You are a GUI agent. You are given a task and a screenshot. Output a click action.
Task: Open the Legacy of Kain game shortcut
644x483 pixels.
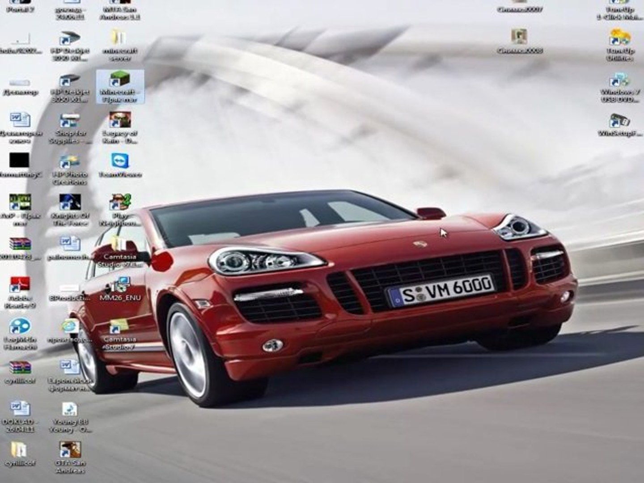(x=120, y=128)
